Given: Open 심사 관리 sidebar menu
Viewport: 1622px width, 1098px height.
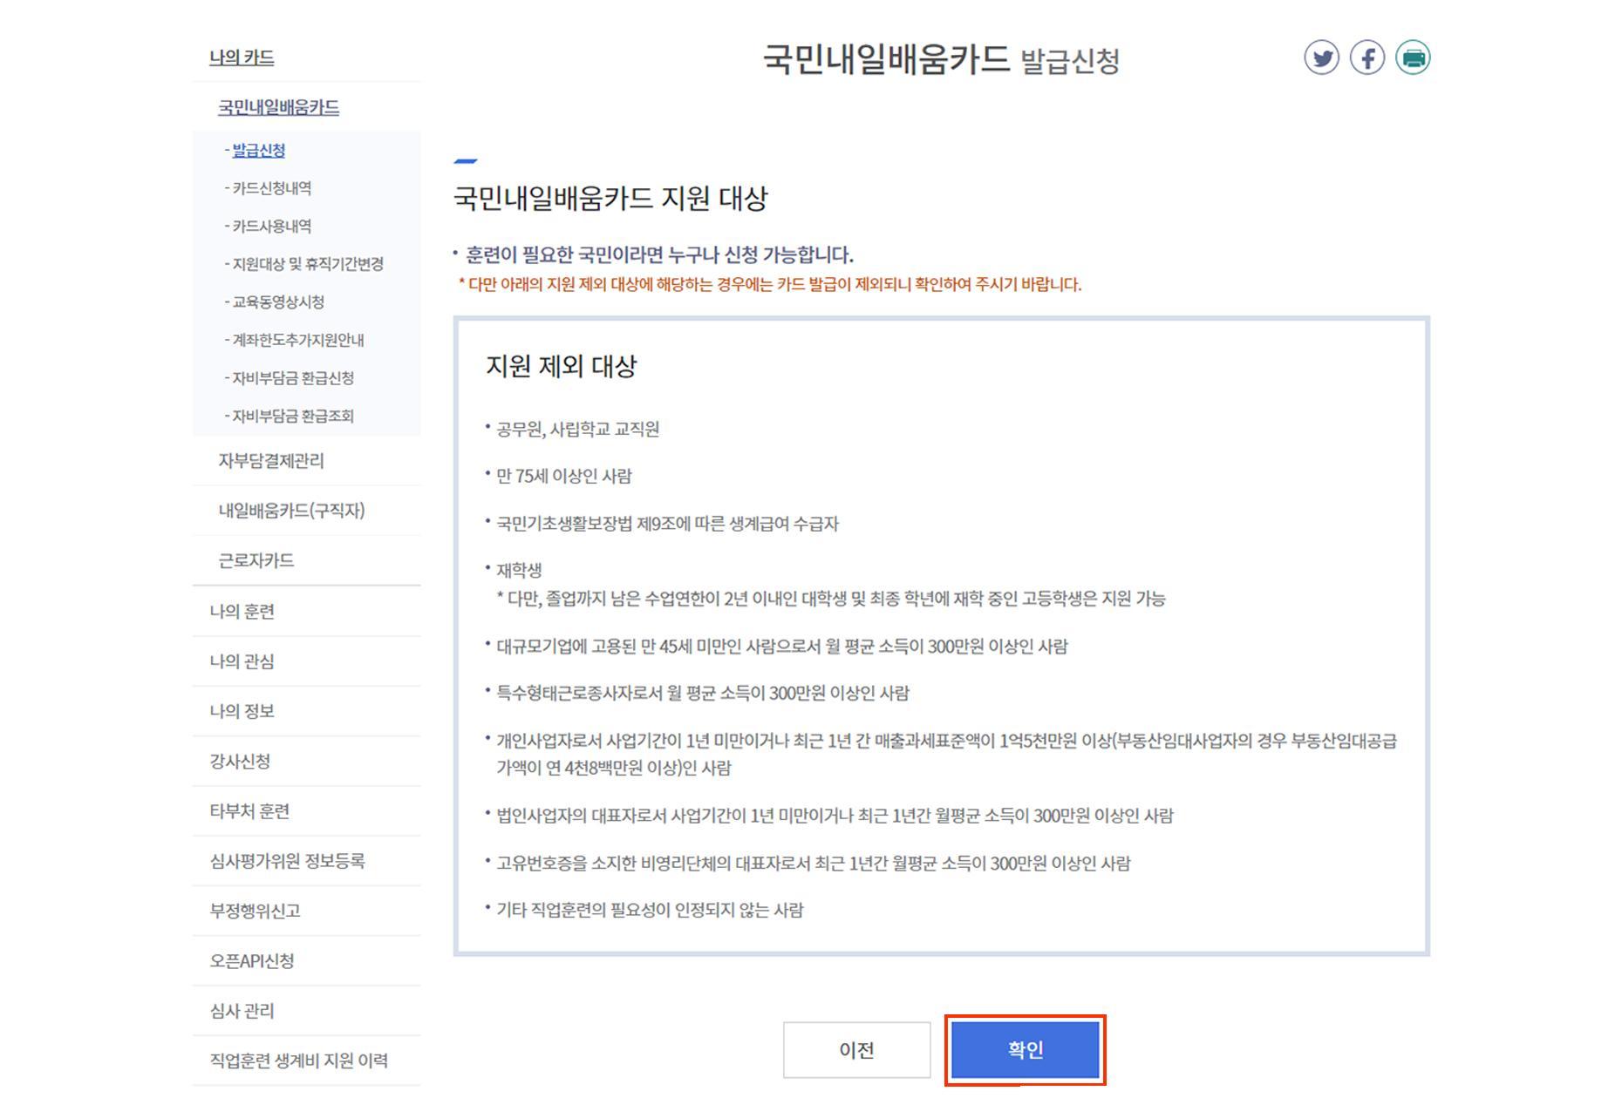Looking at the screenshot, I should point(242,1011).
